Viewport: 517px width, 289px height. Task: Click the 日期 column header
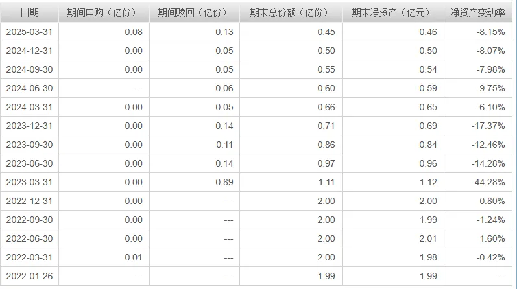click(x=29, y=12)
